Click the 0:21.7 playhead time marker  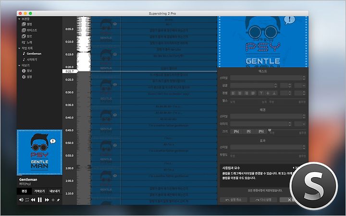[x=70, y=71]
